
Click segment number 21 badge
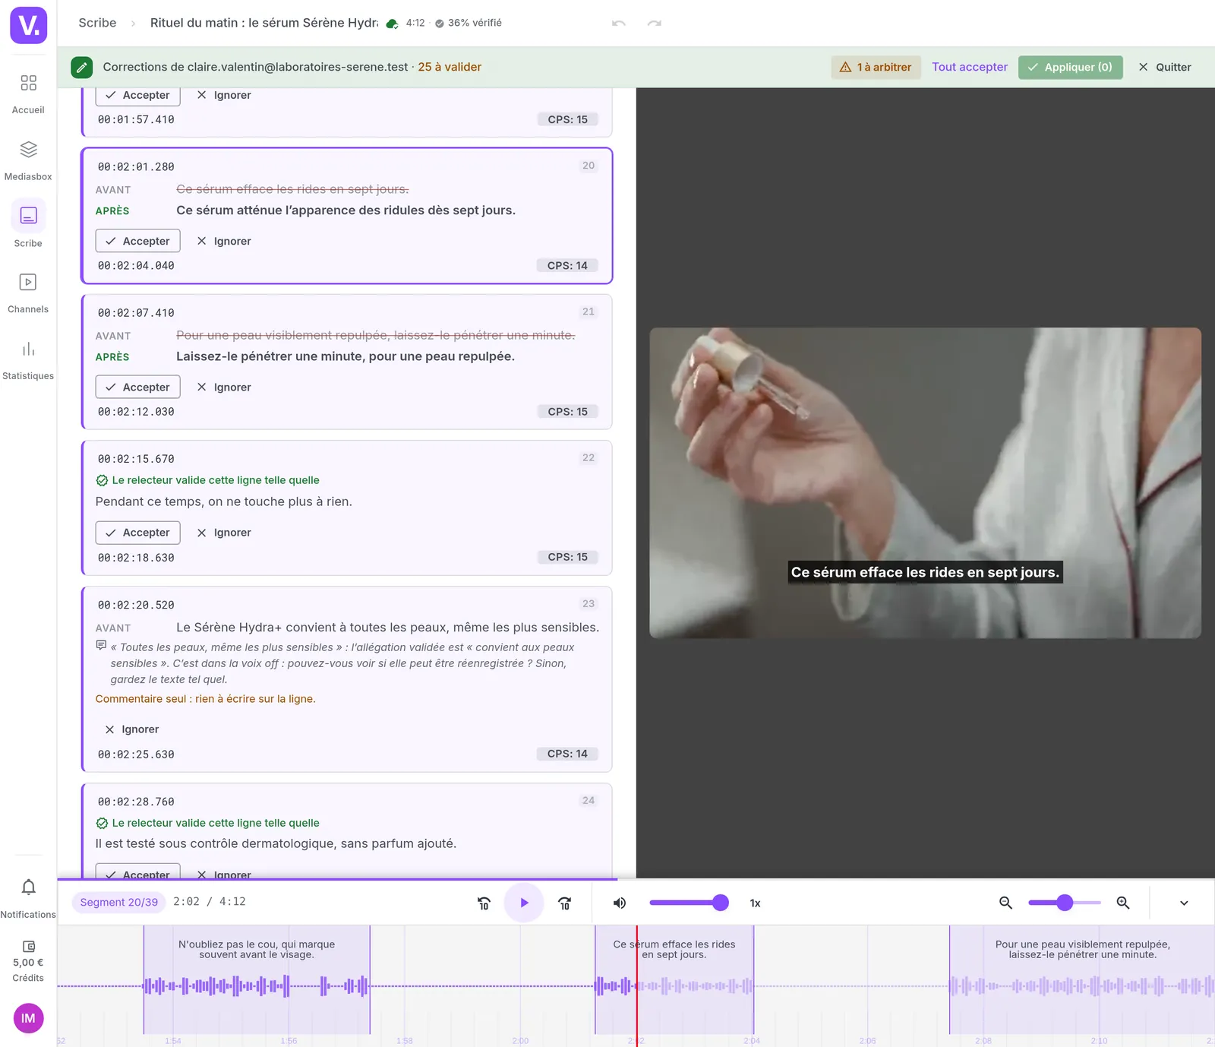click(589, 312)
